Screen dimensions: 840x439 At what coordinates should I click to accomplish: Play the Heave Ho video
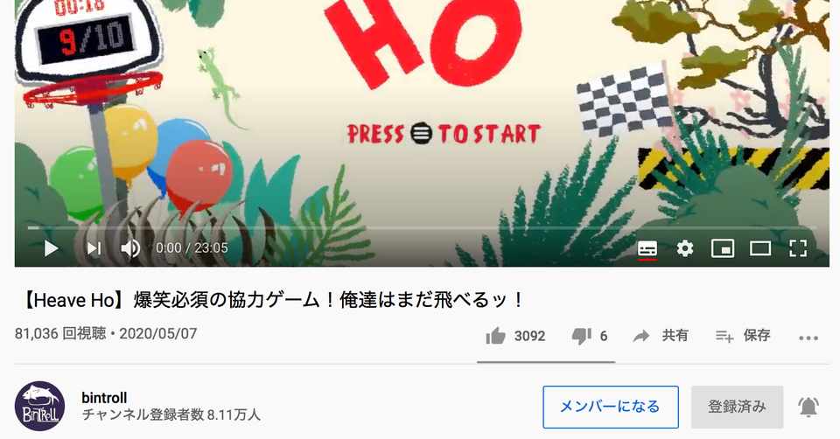pos(51,248)
